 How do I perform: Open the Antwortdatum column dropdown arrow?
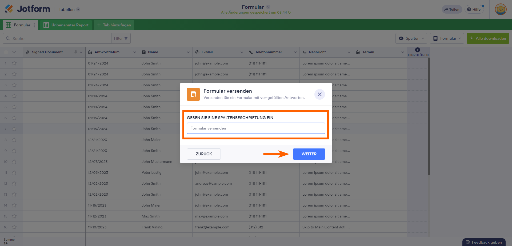[x=135, y=52]
